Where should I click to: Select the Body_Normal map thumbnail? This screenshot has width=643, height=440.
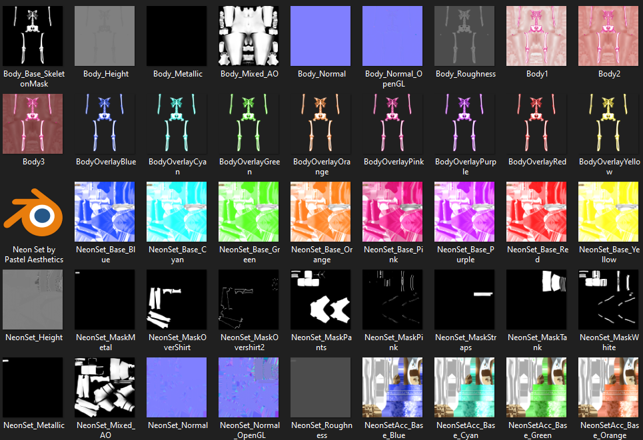[x=321, y=36]
